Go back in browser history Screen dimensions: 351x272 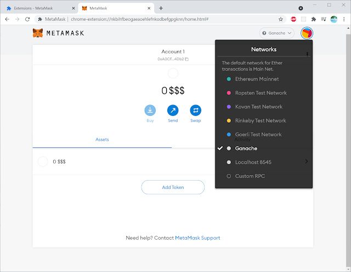point(7,19)
